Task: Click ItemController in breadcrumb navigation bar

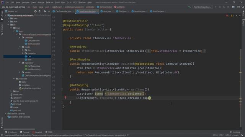Action: click(105, 7)
